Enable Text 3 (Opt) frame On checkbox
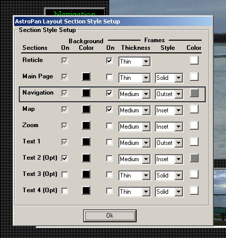This screenshot has width=226, height=238. (109, 174)
